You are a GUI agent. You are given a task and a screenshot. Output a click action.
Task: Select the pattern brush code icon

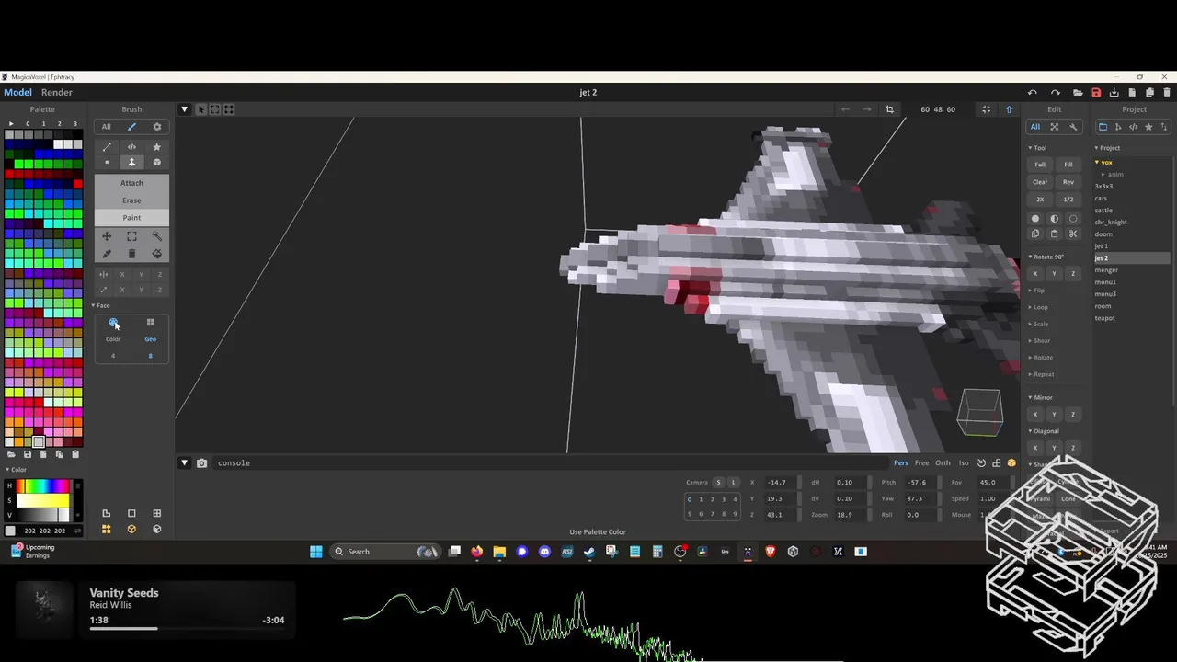[131, 147]
